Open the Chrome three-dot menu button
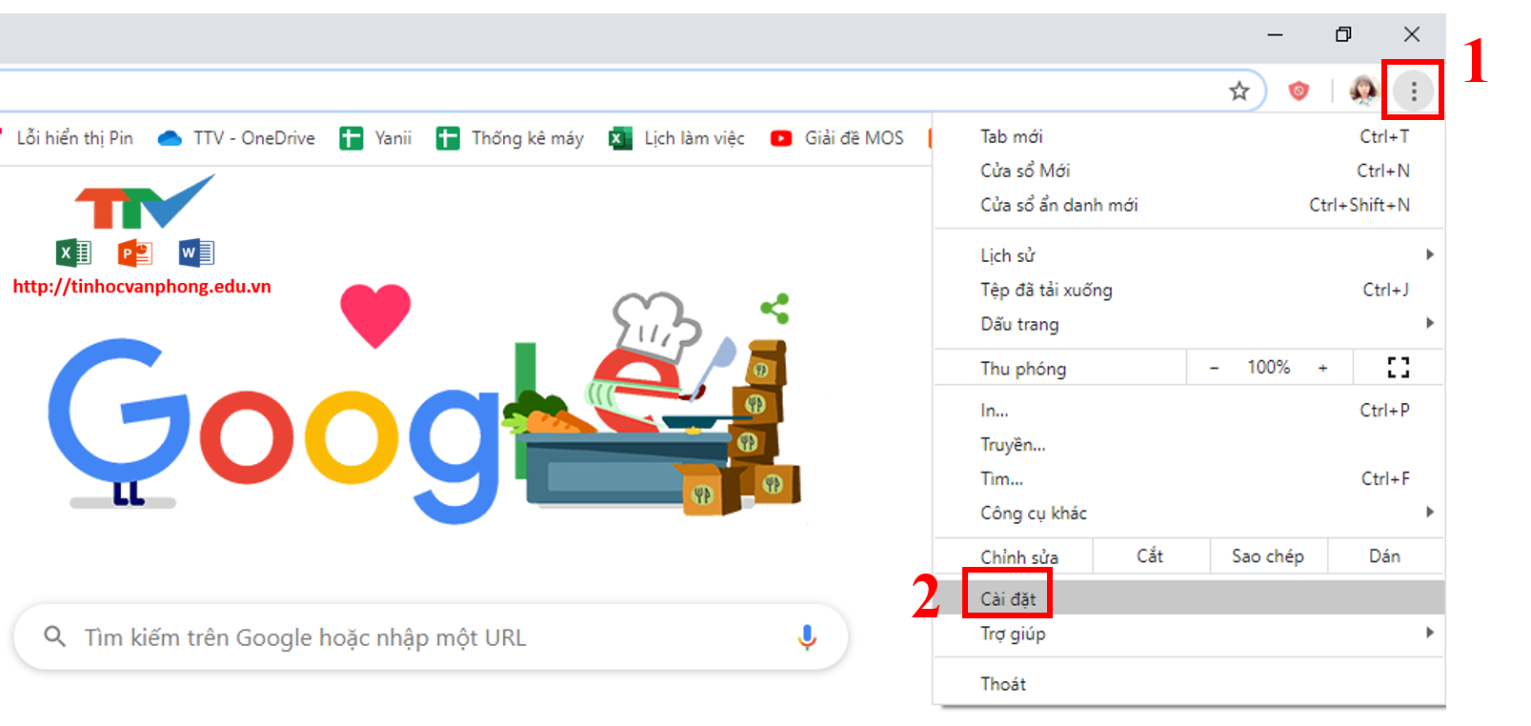This screenshot has width=1531, height=726. [x=1413, y=91]
